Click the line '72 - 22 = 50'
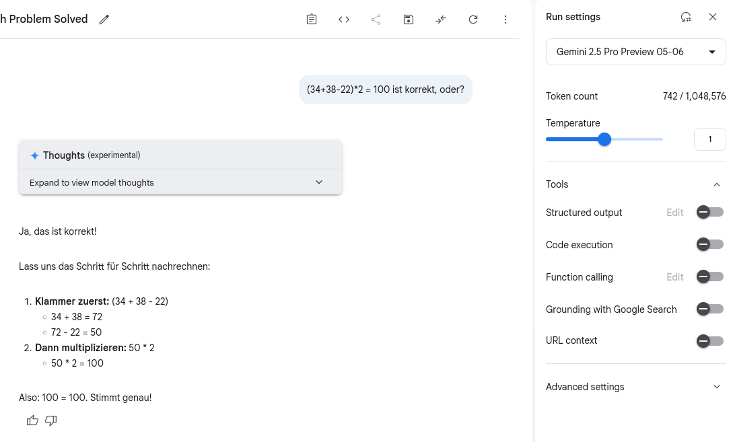 (x=76, y=332)
